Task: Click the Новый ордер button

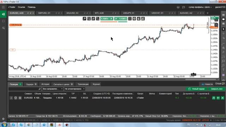Action: pos(196,89)
